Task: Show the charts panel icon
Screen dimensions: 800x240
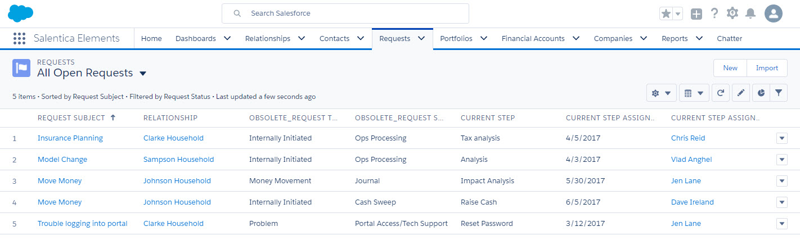Action: (761, 93)
